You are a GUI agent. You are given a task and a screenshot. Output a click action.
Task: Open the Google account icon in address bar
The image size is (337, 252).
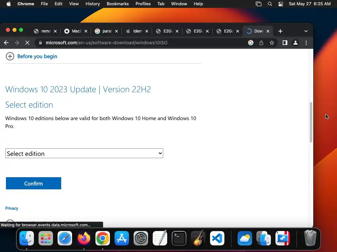pyautogui.click(x=250, y=43)
